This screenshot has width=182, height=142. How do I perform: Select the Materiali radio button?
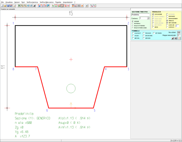133,23
